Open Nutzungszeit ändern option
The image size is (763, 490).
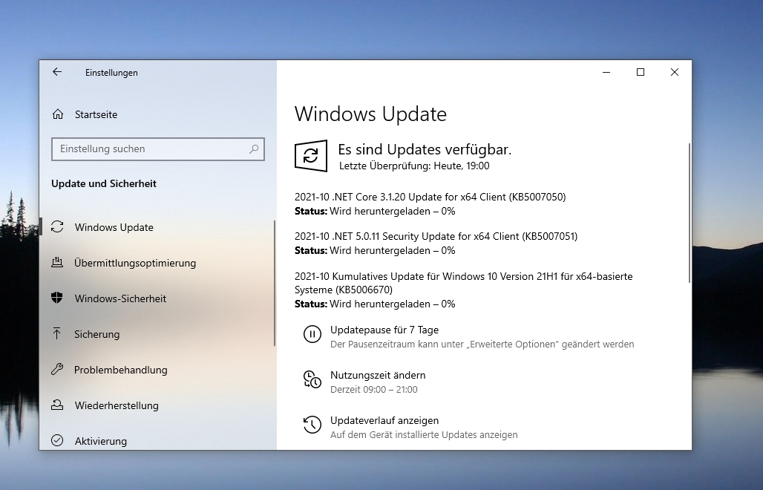click(x=378, y=375)
